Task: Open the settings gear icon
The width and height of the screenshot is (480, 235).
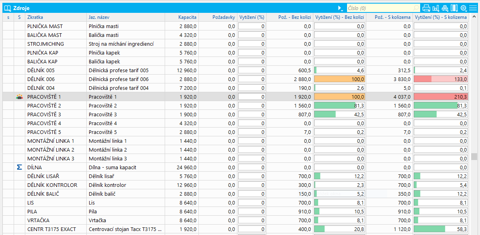Action: (464, 8)
